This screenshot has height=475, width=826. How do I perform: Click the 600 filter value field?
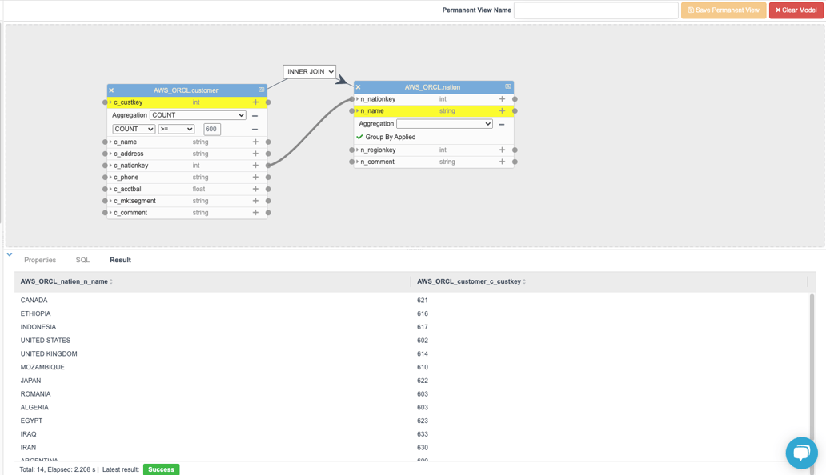tap(211, 128)
